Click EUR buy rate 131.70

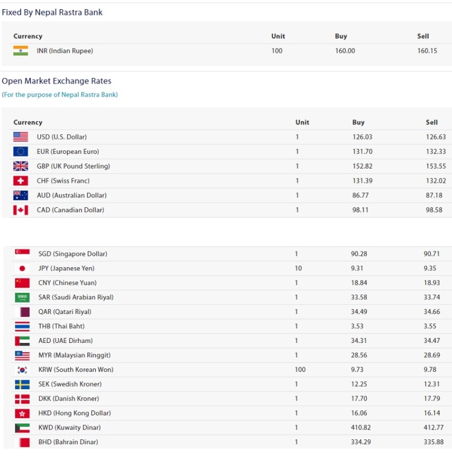pyautogui.click(x=362, y=152)
